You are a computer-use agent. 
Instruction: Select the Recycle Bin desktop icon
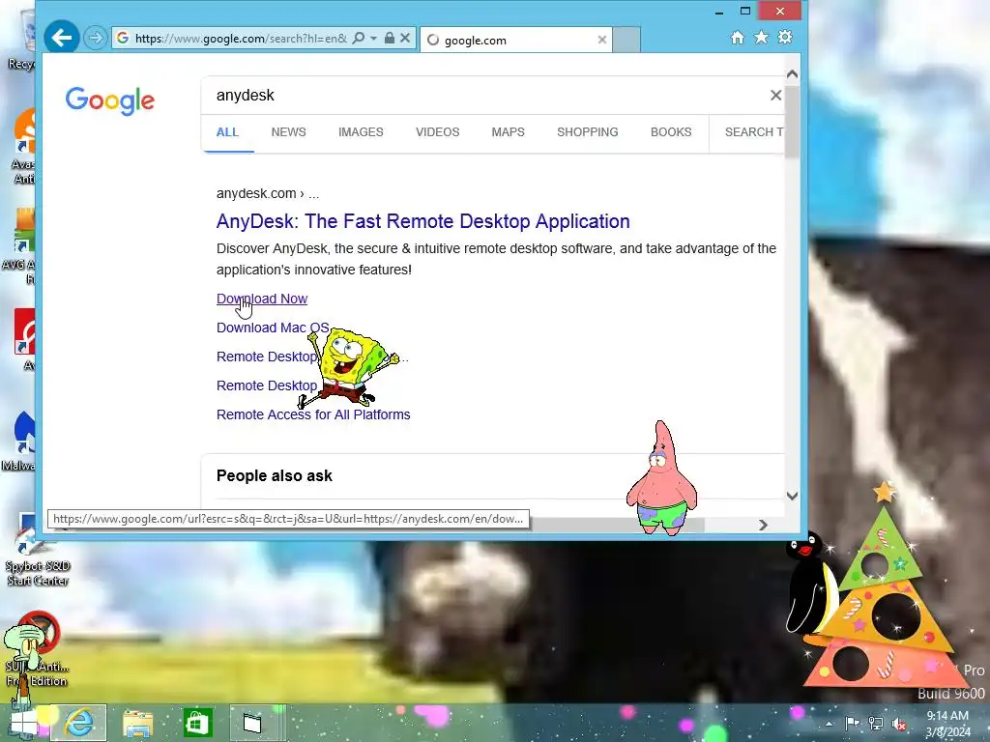24,39
